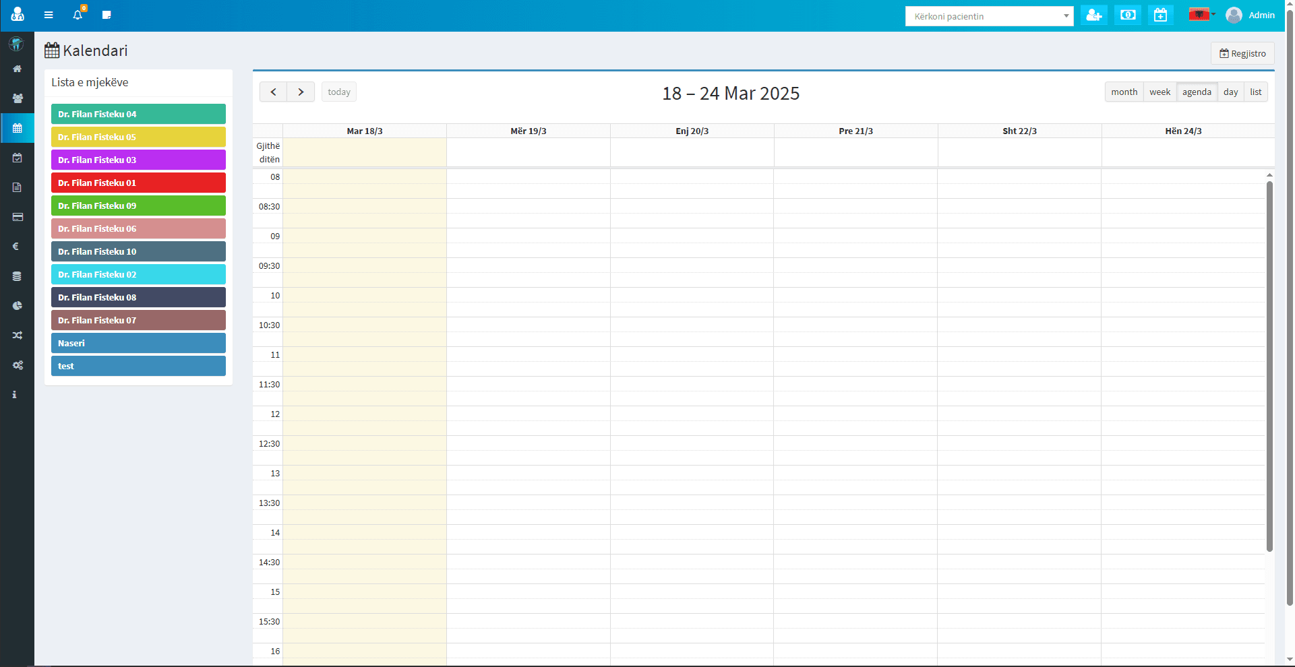The image size is (1295, 667).
Task: Click the 'Sht 22/3' column header
Action: point(1020,131)
